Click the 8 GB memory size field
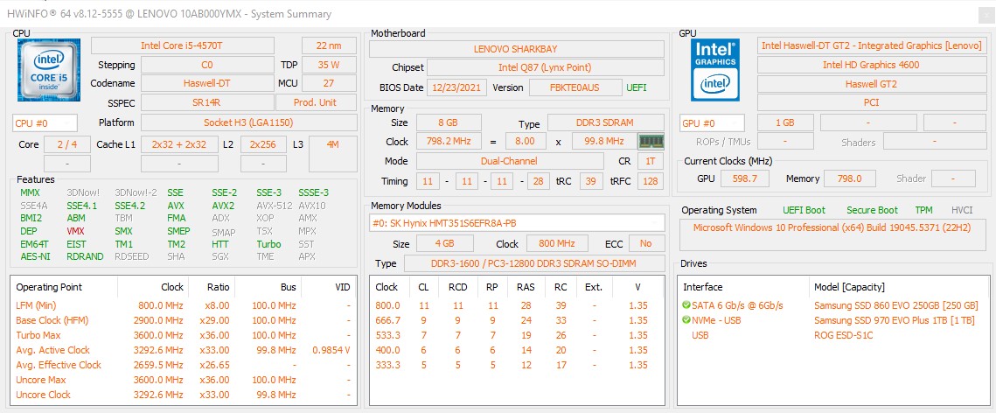996x413 pixels. [x=448, y=122]
